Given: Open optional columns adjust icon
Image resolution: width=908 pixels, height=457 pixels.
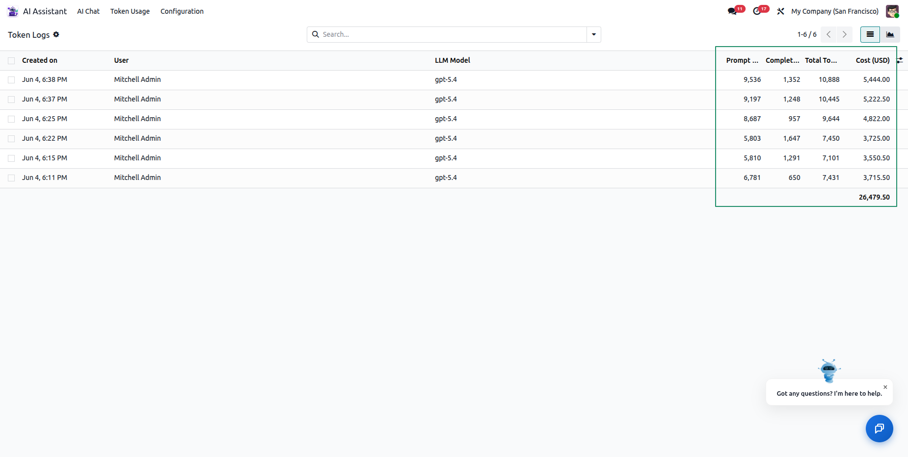Looking at the screenshot, I should 900,60.
